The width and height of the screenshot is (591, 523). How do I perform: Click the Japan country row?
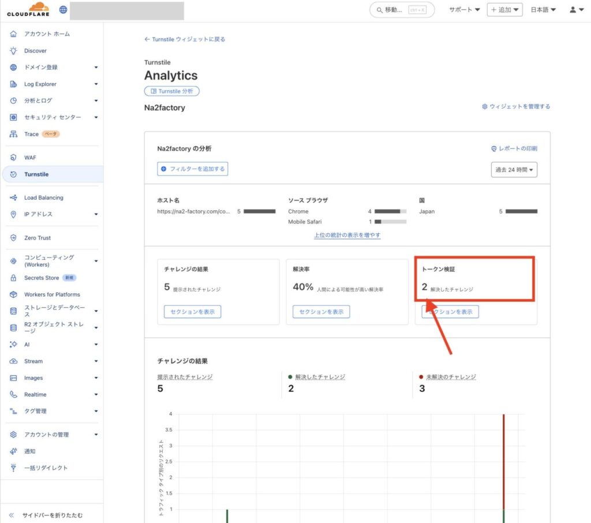(x=478, y=211)
